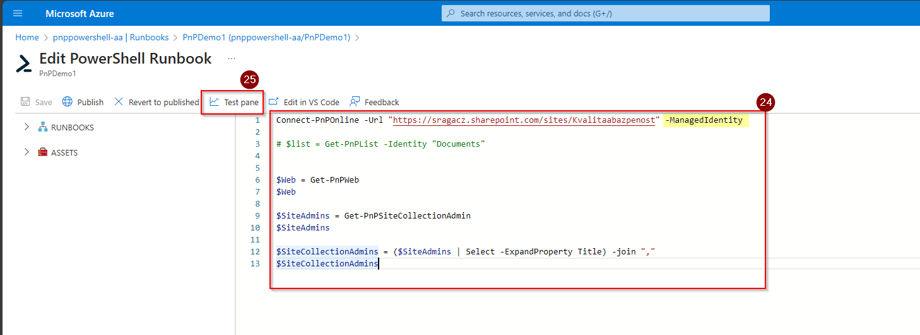Click Get-PnPSiteCollectionAdmin on line 9

click(x=408, y=215)
